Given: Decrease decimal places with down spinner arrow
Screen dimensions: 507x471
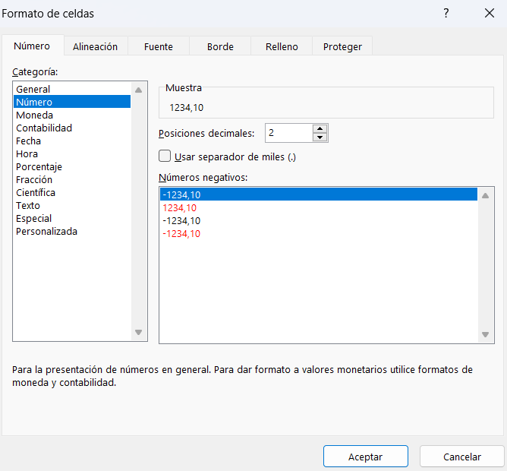Looking at the screenshot, I should pos(320,137).
